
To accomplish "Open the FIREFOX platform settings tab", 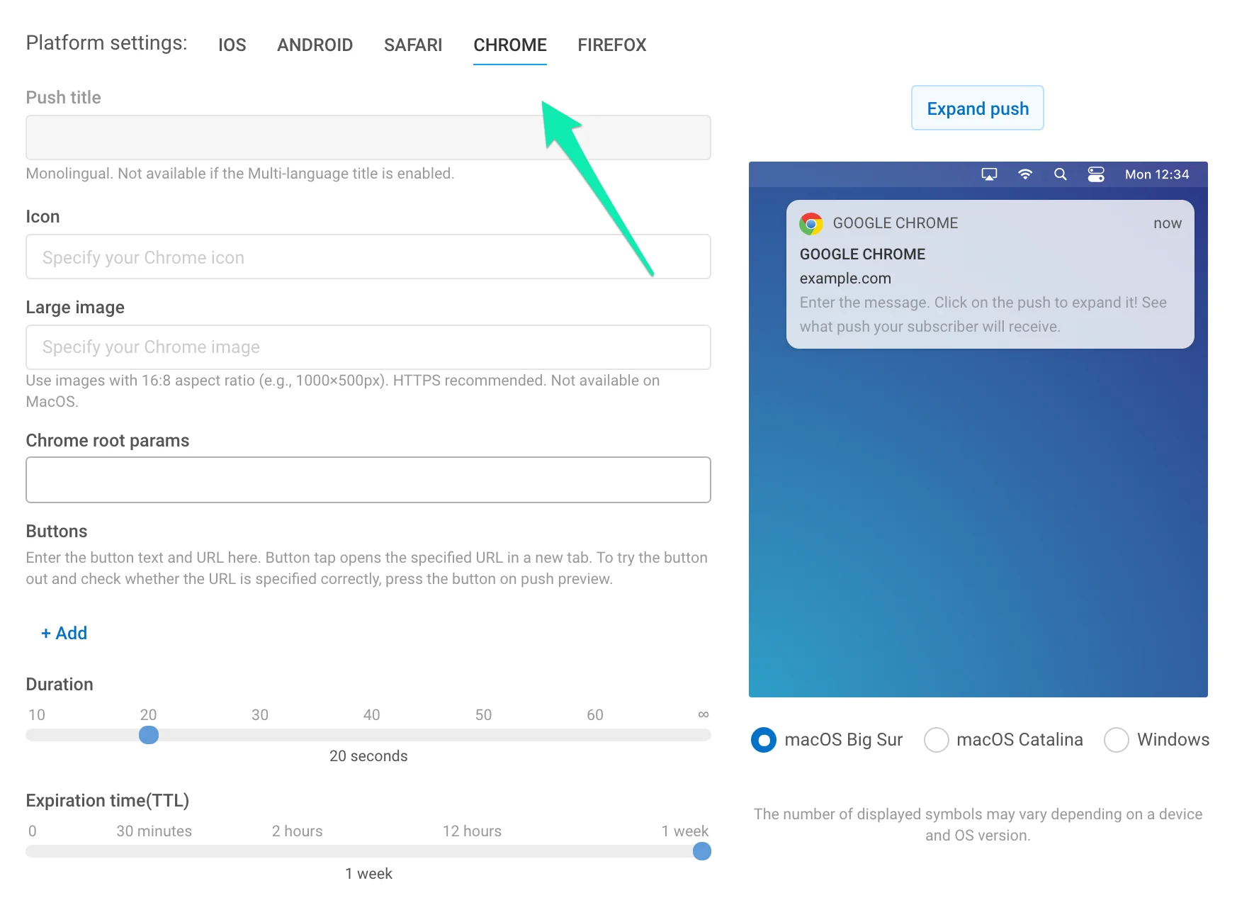I will click(611, 45).
